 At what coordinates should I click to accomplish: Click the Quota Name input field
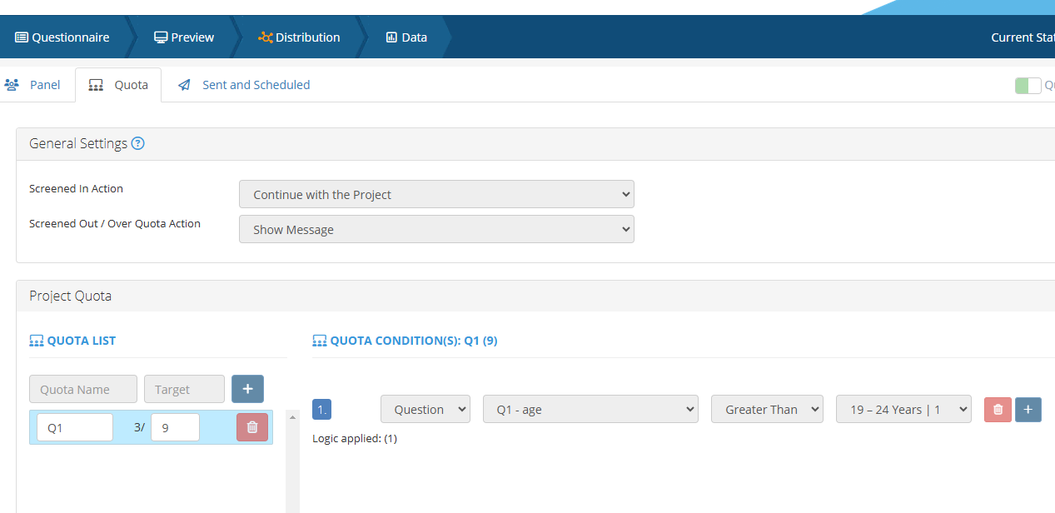(x=83, y=389)
